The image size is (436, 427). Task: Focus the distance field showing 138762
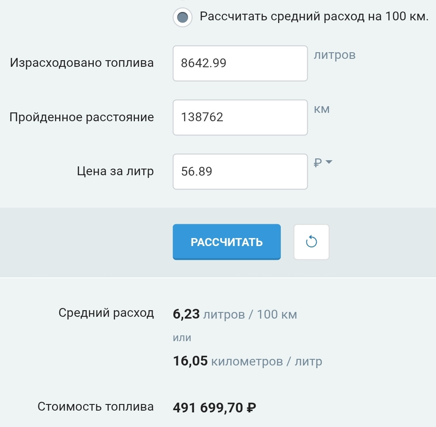coord(240,117)
